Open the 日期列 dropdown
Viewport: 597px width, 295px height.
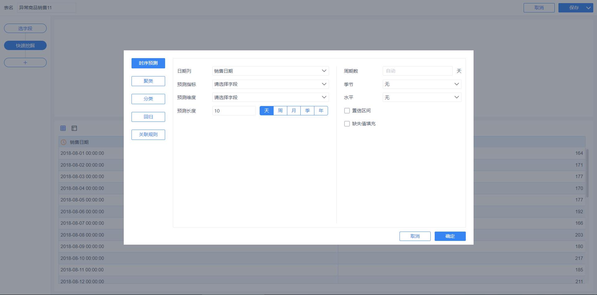pos(270,71)
